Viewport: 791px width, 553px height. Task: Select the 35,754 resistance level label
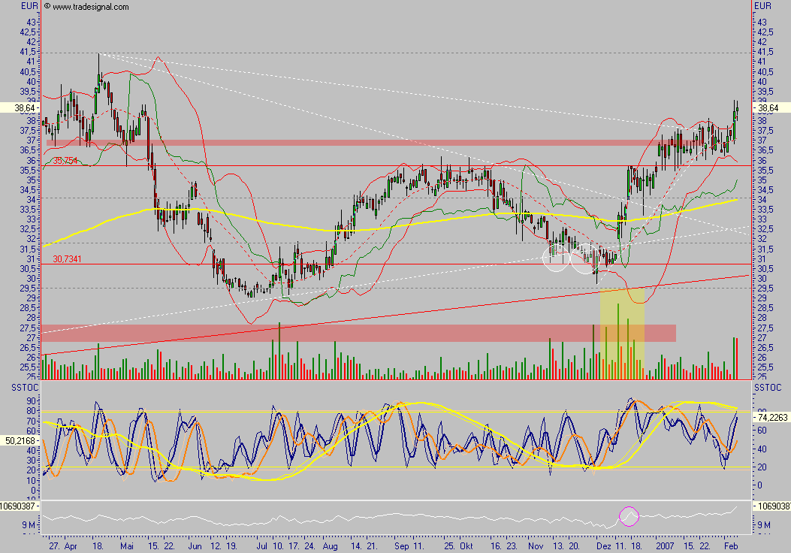coord(64,161)
